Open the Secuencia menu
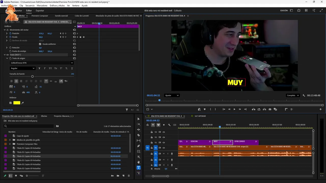The width and height of the screenshot is (326, 183). (x=30, y=6)
